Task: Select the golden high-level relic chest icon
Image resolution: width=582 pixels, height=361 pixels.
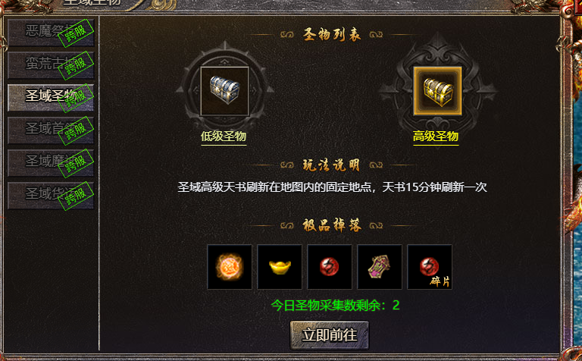Action: [437, 91]
